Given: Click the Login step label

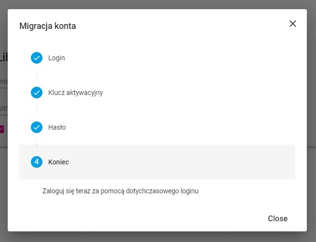Looking at the screenshot, I should (56, 58).
